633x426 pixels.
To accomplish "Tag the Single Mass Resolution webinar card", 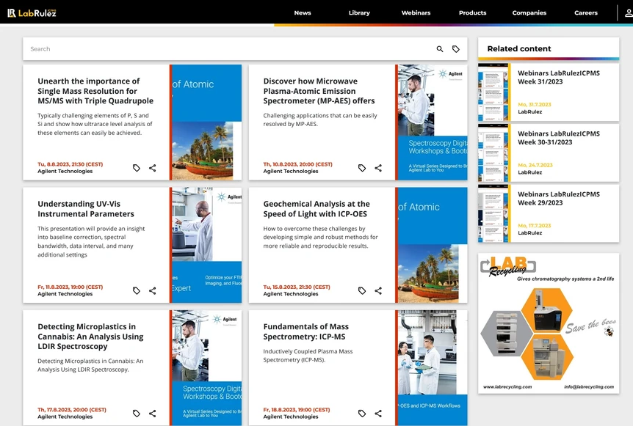I will [x=137, y=168].
